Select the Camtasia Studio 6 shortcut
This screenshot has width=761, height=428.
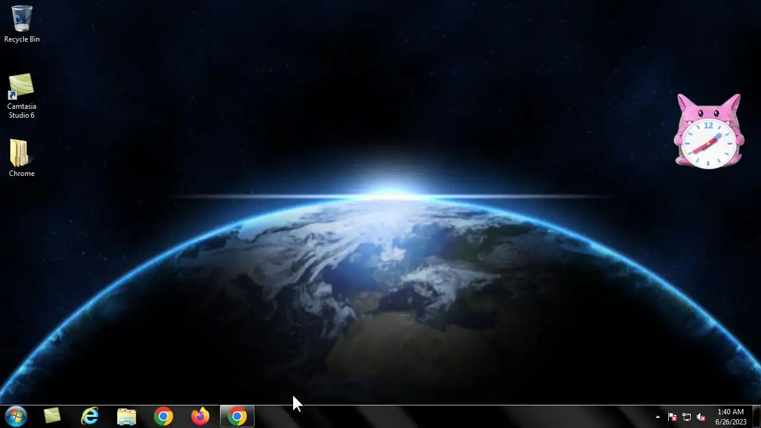[21, 96]
